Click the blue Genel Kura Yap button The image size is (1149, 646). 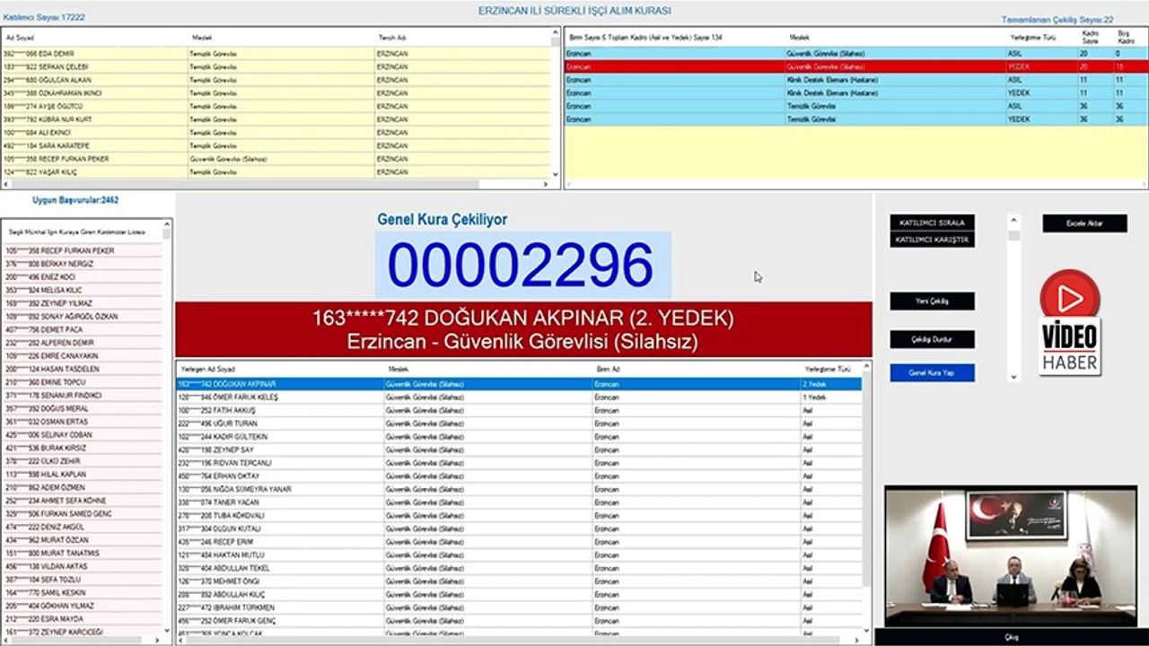930,371
